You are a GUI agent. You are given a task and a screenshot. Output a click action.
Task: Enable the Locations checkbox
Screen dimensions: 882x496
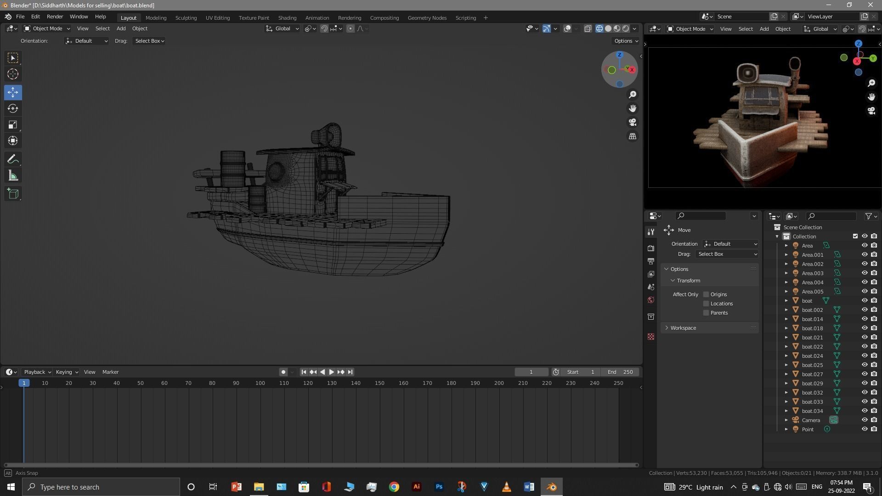click(x=706, y=304)
